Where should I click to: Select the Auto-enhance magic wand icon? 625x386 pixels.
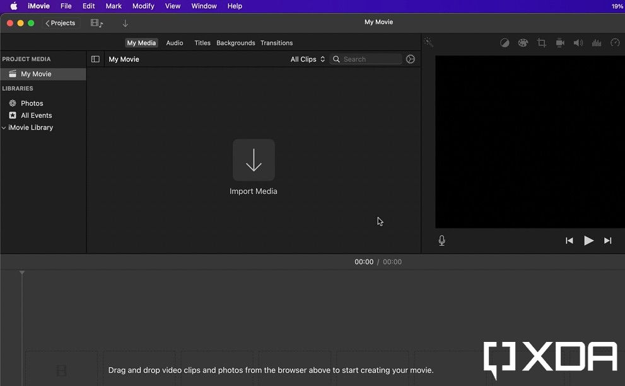(x=428, y=42)
